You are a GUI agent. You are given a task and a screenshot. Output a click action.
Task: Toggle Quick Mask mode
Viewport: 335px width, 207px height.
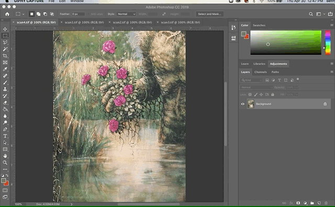click(x=5, y=190)
